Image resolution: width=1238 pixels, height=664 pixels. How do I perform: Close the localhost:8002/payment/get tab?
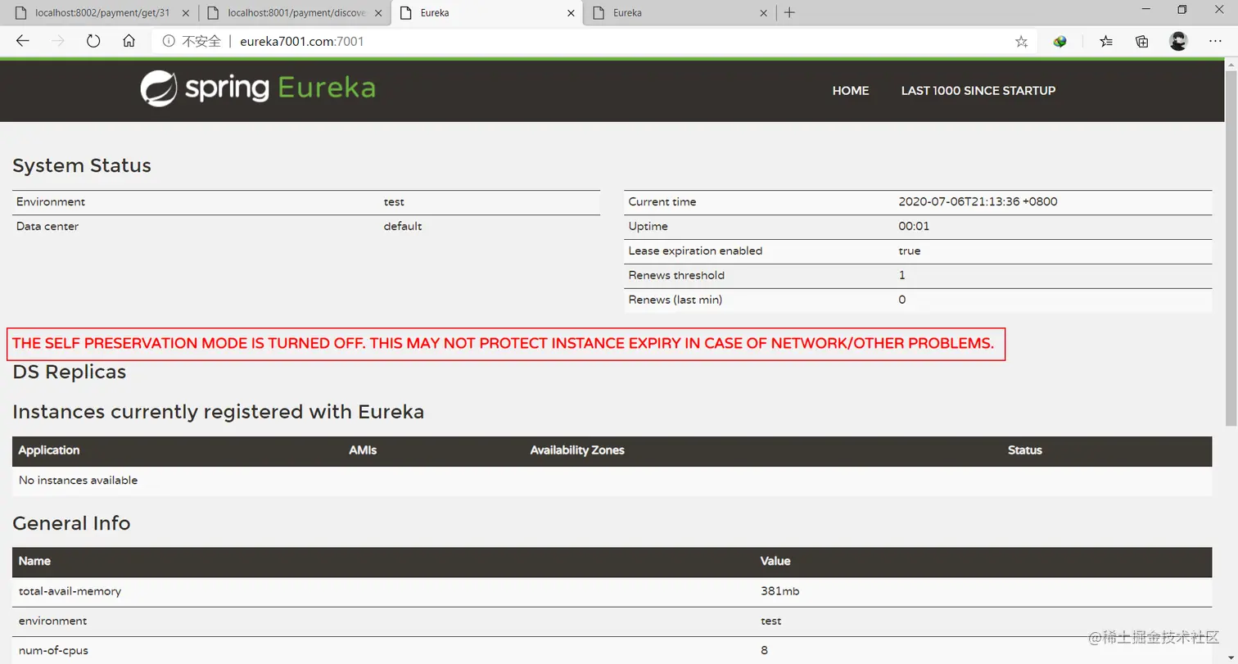coord(185,13)
